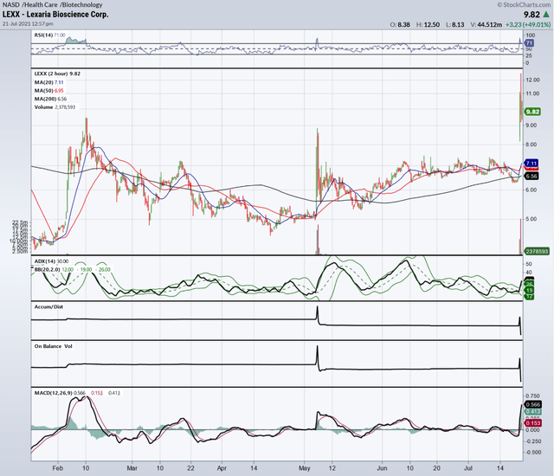Click the black '6.56' MA badge on axis
554x476 pixels.
(531, 176)
